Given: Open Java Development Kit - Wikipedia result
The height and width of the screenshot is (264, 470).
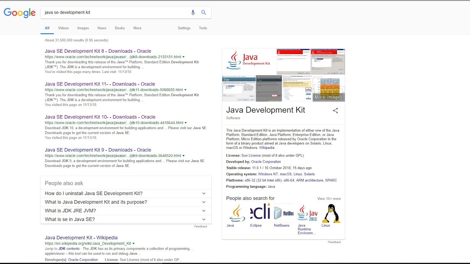Looking at the screenshot, I should point(81,238).
